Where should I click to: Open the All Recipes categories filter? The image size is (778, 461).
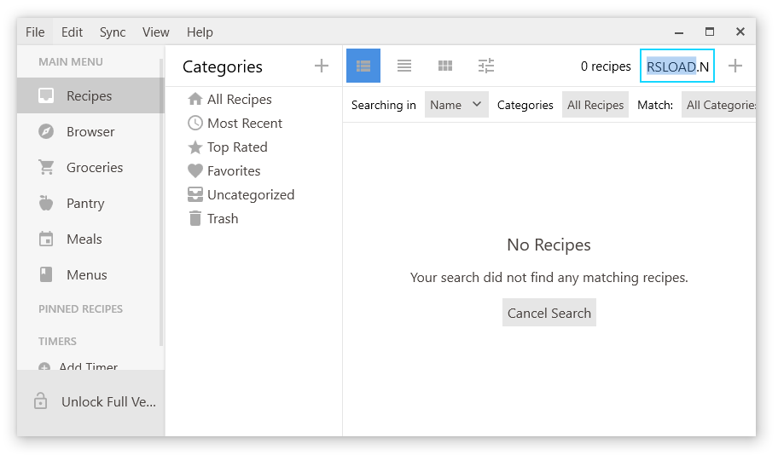point(595,105)
